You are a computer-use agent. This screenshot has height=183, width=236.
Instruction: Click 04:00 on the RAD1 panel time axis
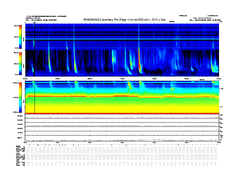coord(58,79)
